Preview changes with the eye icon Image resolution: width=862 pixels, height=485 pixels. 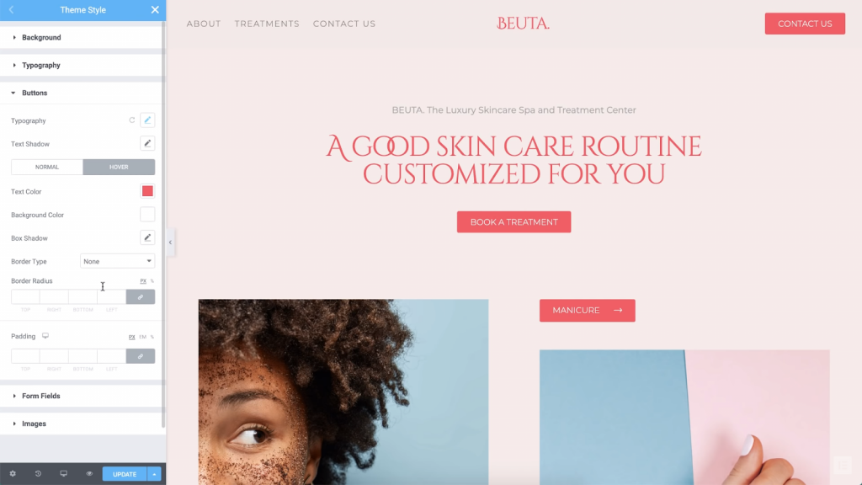[x=89, y=473]
